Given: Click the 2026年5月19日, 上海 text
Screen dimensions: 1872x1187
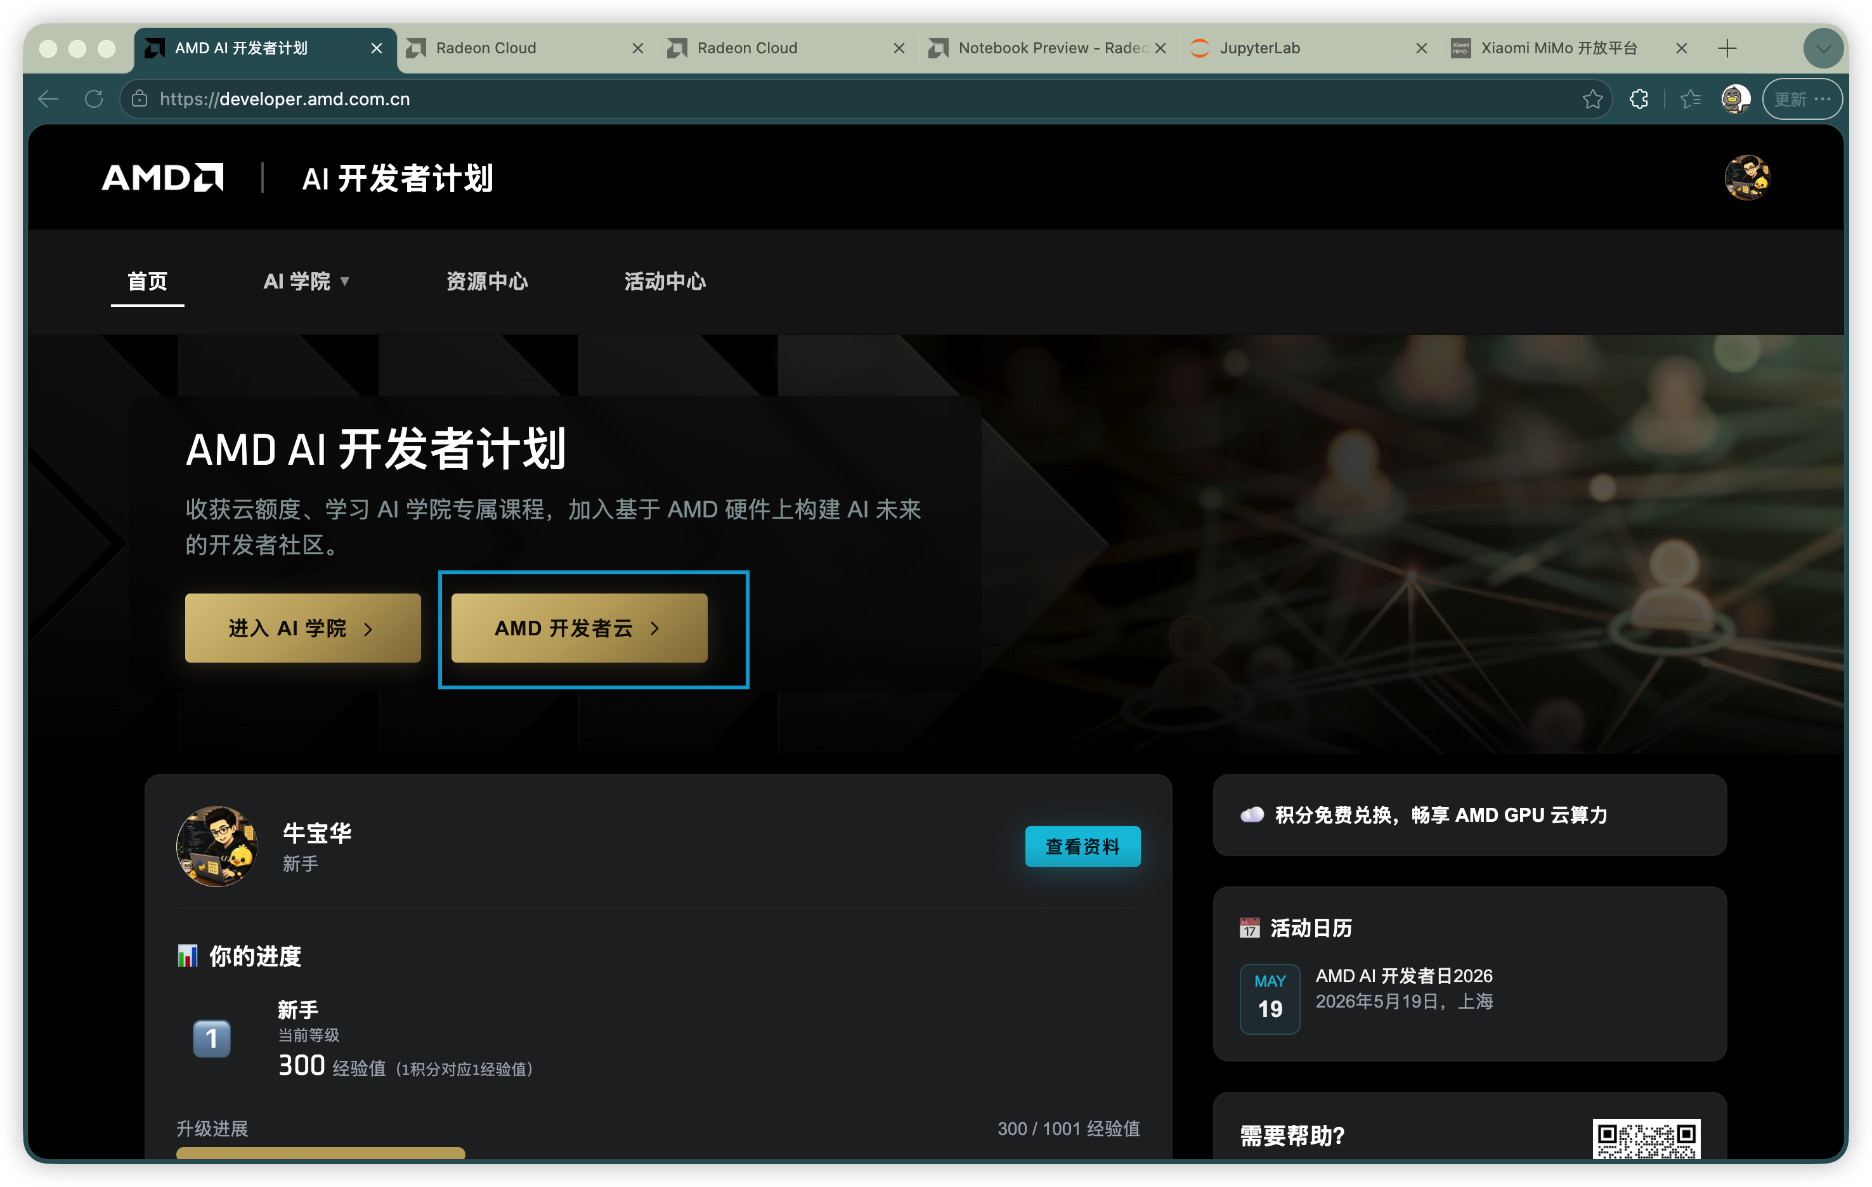Looking at the screenshot, I should pyautogui.click(x=1404, y=1001).
